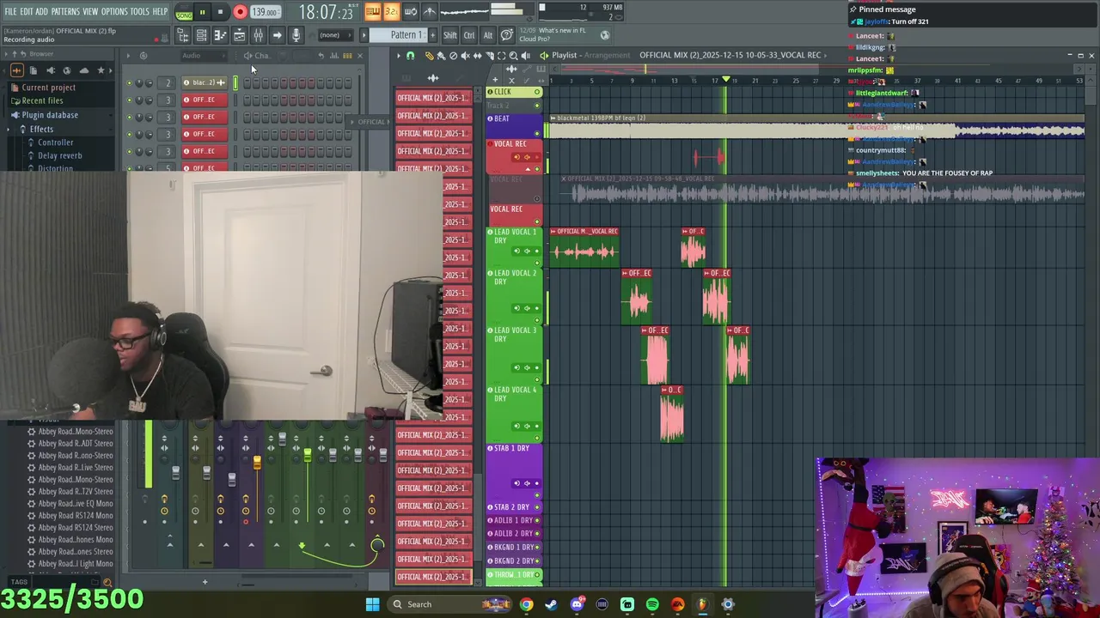1100x618 pixels.
Task: Select the Slip tool in Playlist toolbar
Action: coord(477,56)
